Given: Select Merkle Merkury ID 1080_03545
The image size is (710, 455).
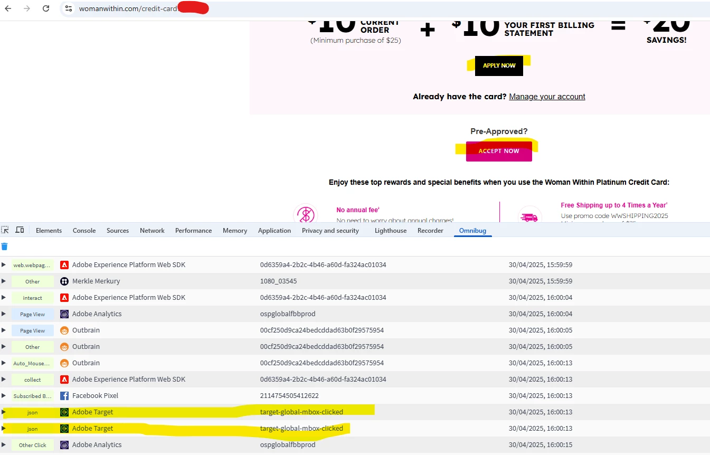Looking at the screenshot, I should [279, 281].
